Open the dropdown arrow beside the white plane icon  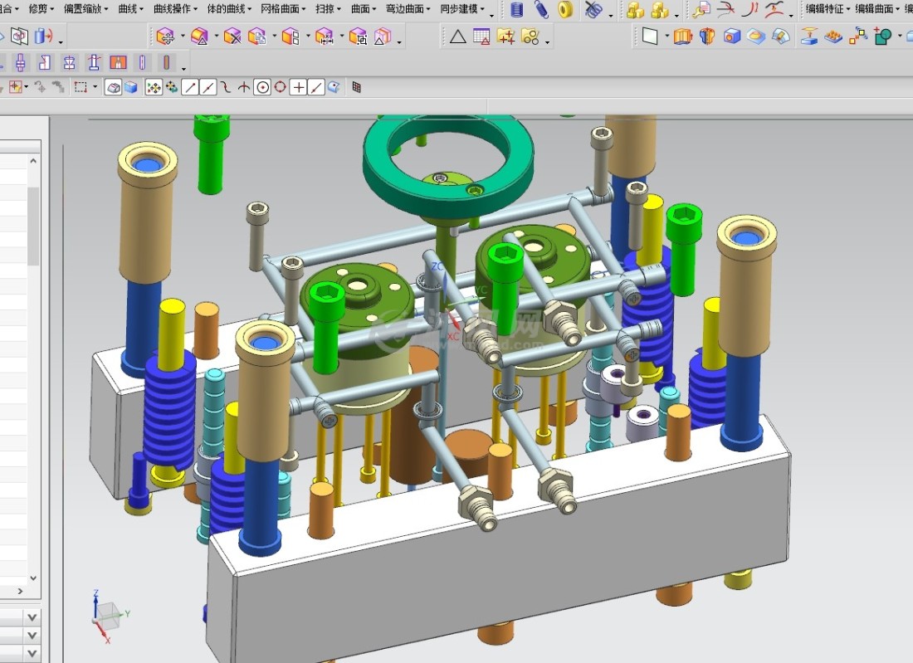pos(666,37)
